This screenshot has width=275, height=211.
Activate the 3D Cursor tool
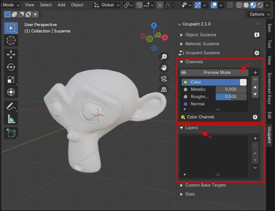coord(11,40)
